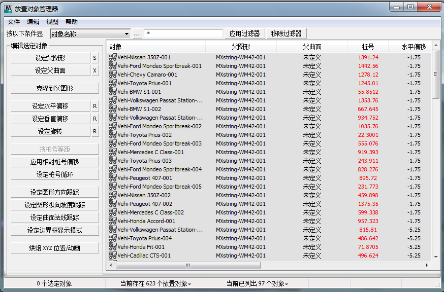Click the horizontal scrollbar thumb
The width and height of the screenshot is (444, 292).
pos(188,266)
